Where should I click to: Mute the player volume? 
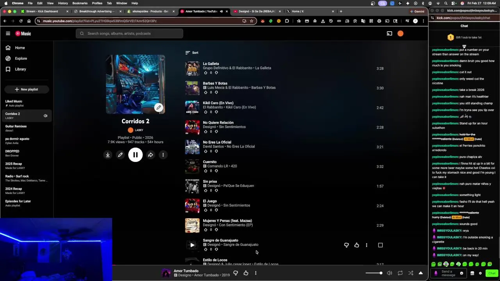coord(389,273)
